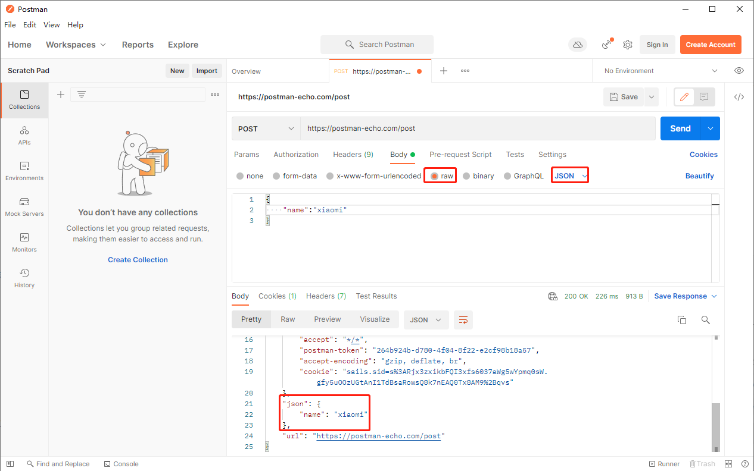Open the Save Response dropdown
754x471 pixels.
point(686,296)
